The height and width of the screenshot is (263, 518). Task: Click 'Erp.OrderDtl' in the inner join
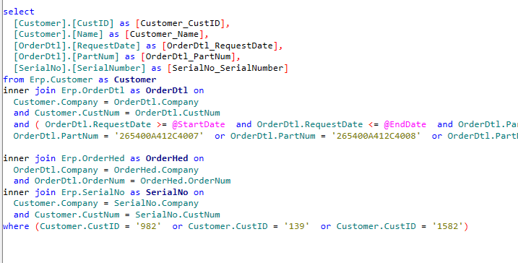pos(92,90)
